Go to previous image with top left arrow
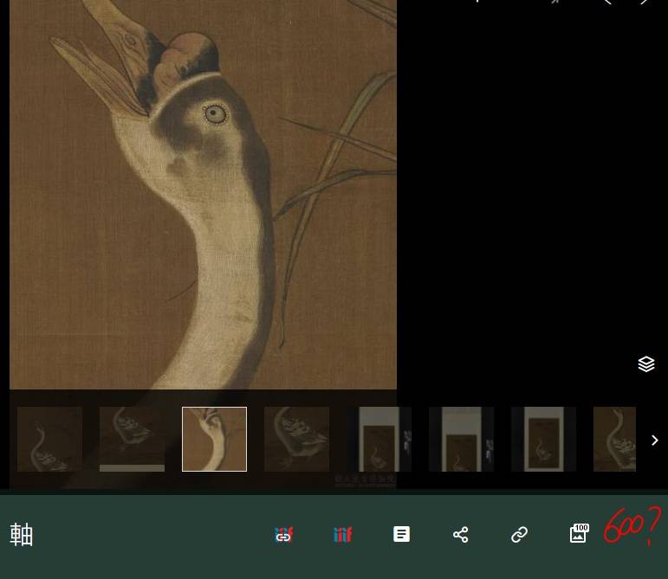This screenshot has height=579, width=668. pyautogui.click(x=607, y=3)
